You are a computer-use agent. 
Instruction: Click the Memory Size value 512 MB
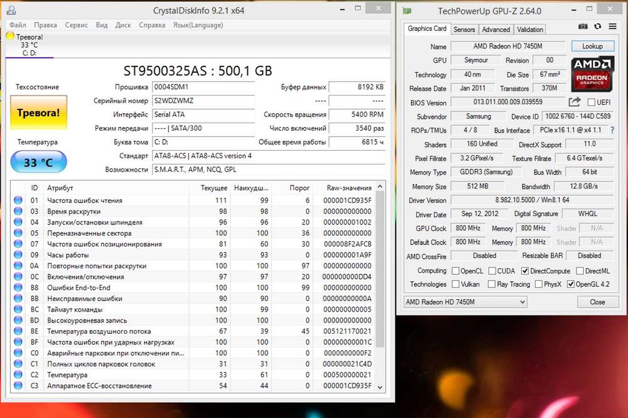478,186
